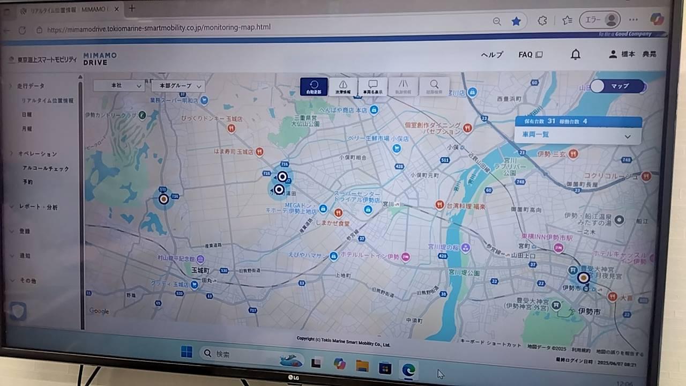The height and width of the screenshot is (386, 686).
Task: Click the gray vehicle marker near みたすの湯
Action: (x=619, y=219)
